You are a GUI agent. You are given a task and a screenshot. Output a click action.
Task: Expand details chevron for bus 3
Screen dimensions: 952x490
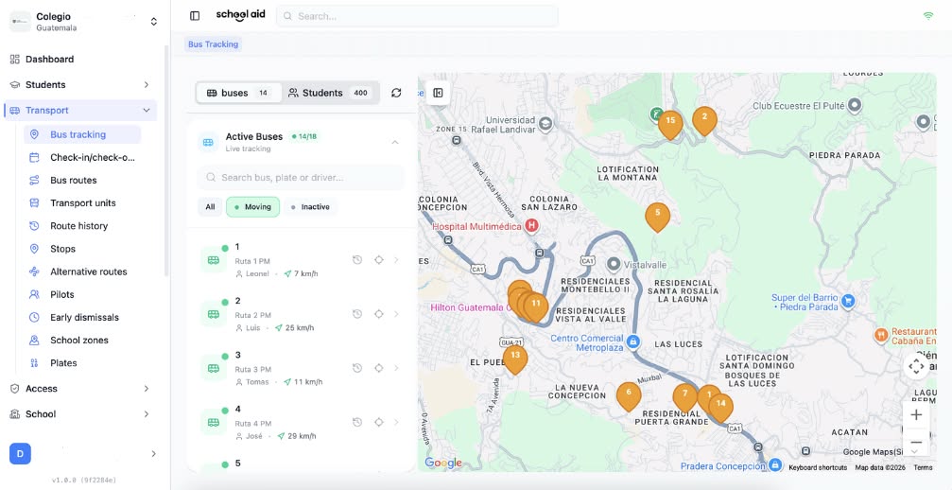(x=396, y=368)
